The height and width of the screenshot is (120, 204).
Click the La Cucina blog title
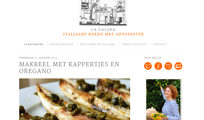(103, 30)
